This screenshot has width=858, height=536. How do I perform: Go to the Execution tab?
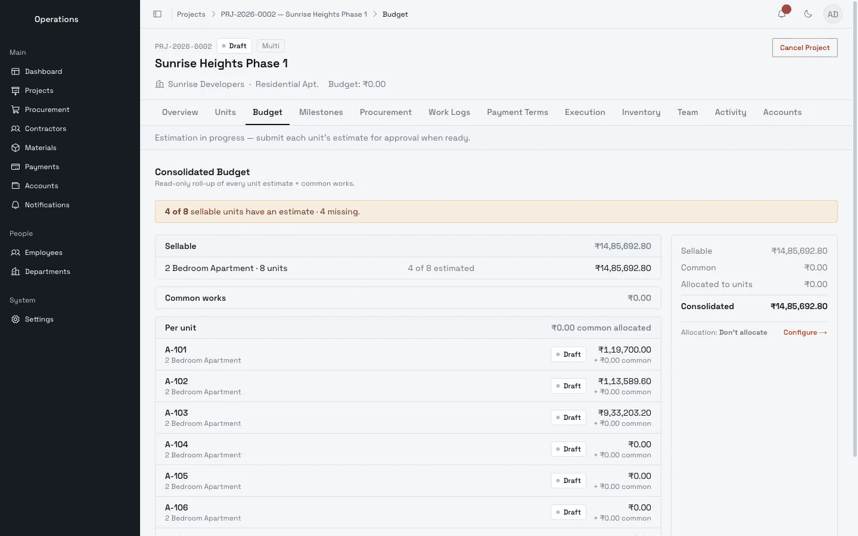point(585,112)
